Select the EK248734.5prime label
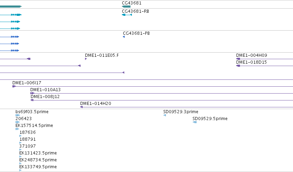The width and height of the screenshot is (293, 172). [38, 160]
